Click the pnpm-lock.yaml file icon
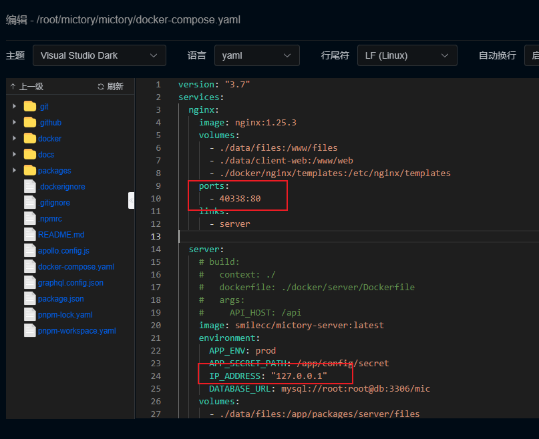The width and height of the screenshot is (539, 439). (x=30, y=315)
